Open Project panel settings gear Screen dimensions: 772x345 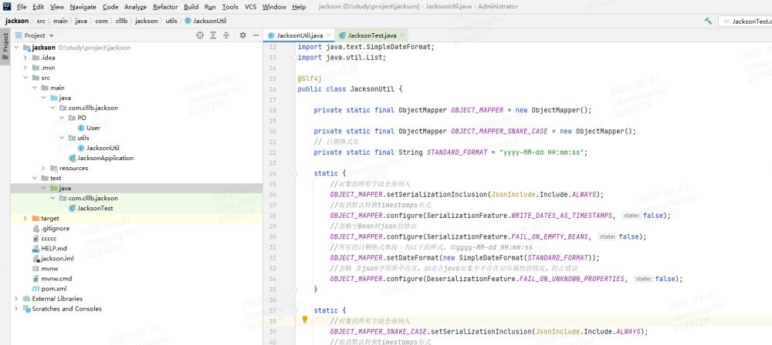pos(242,35)
